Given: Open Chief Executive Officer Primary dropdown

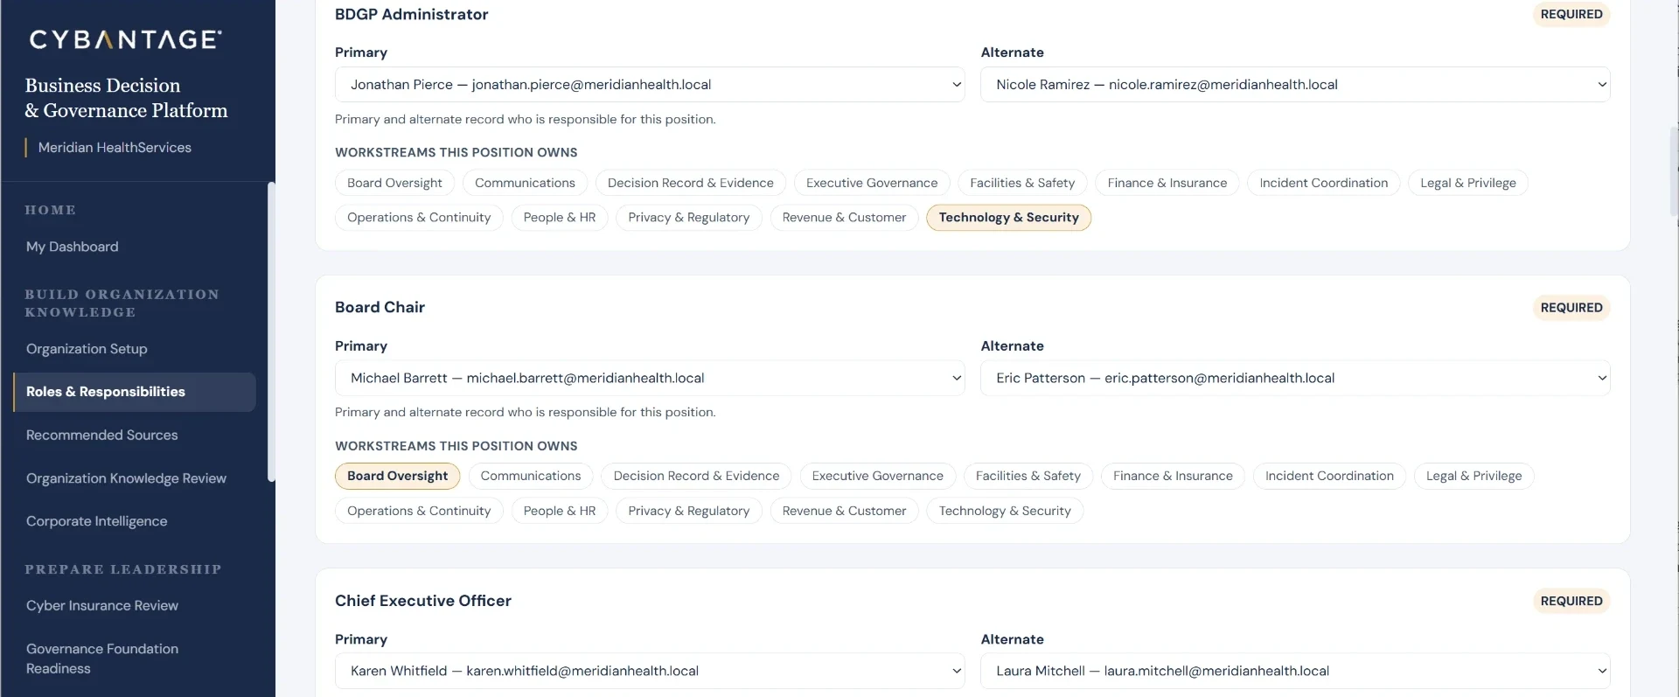Looking at the screenshot, I should 650,671.
